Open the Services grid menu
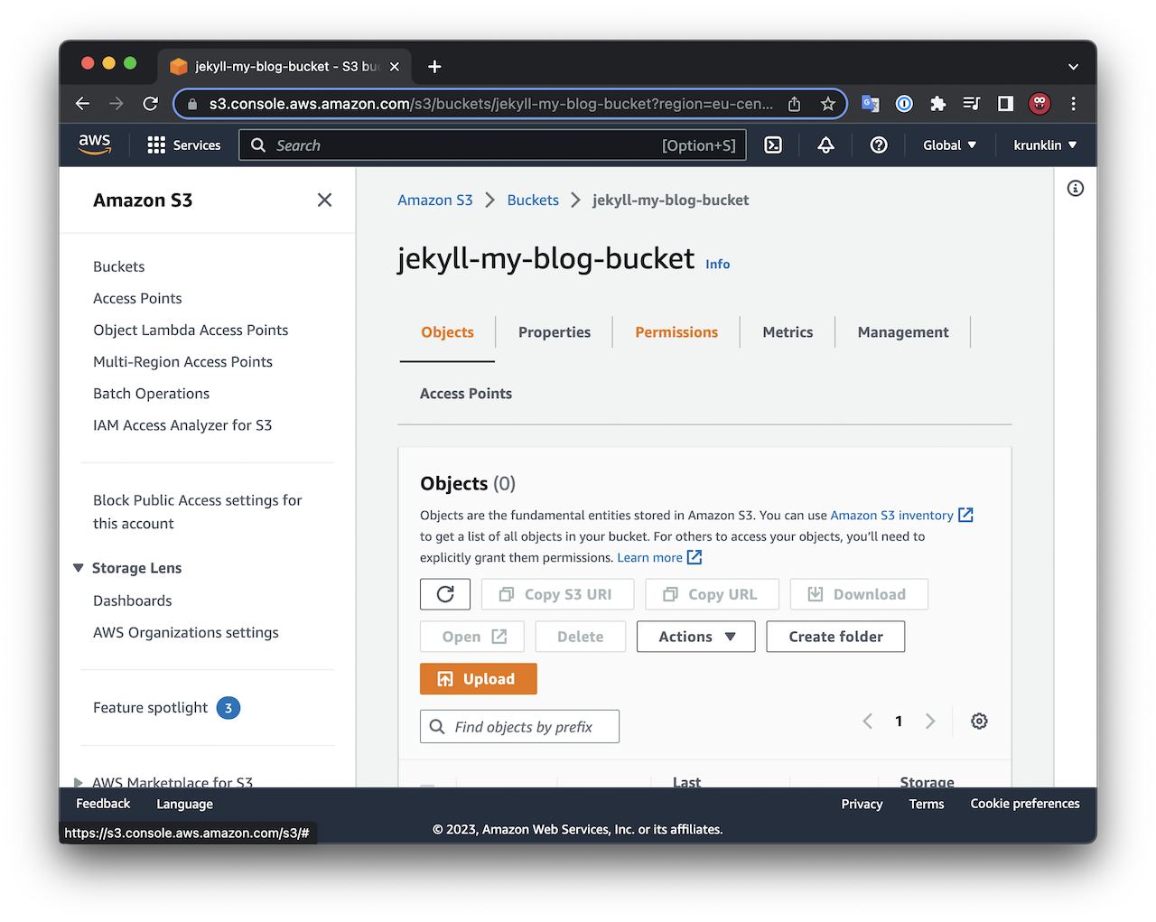 [184, 145]
